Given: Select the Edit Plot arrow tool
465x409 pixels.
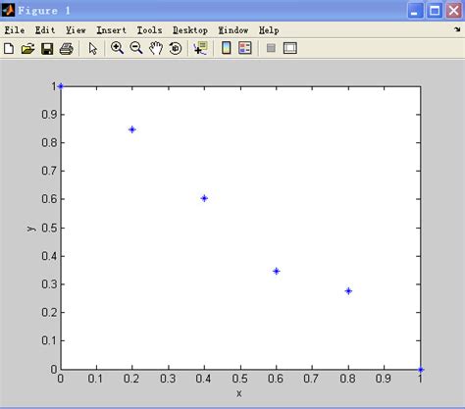Looking at the screenshot, I should [x=93, y=48].
